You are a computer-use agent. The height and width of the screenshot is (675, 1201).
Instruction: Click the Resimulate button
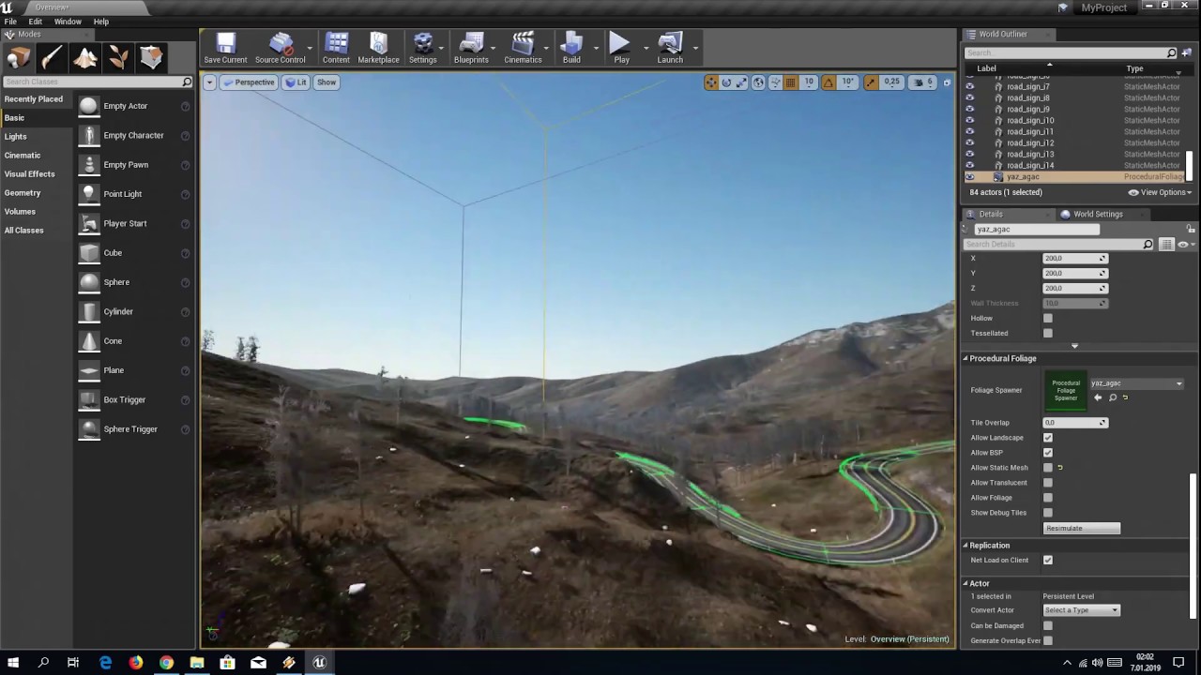1082,528
